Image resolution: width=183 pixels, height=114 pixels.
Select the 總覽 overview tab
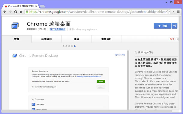click(x=16, y=39)
